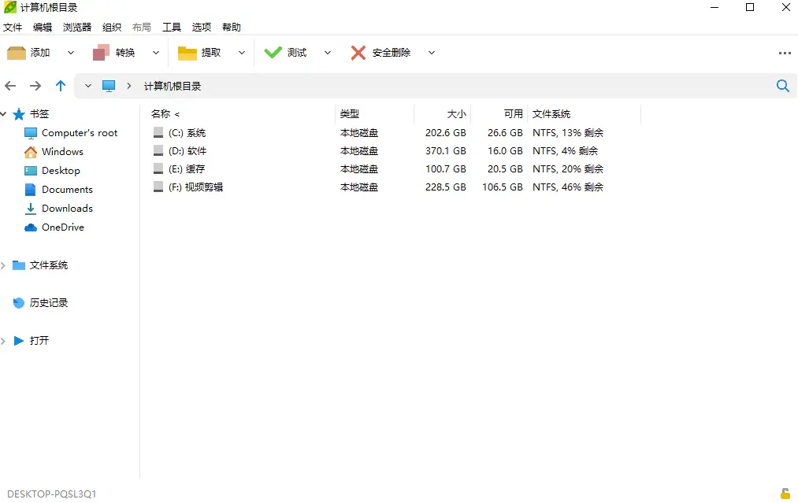
Task: Click the search magnifier icon
Action: (782, 86)
